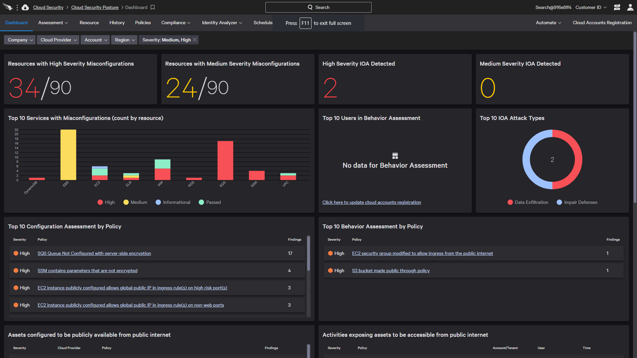Open the Automate dropdown menu

[548, 23]
